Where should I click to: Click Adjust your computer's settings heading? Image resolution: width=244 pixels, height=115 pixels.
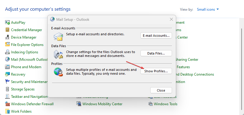point(38,9)
